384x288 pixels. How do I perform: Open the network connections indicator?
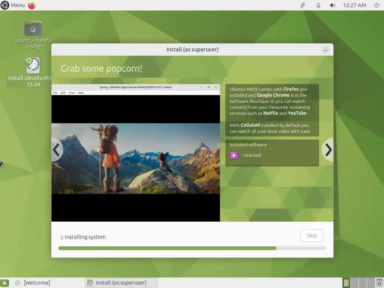pyautogui.click(x=303, y=5)
